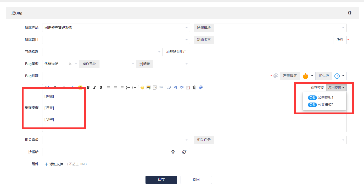Toggle italic formatting in the editor
The height and width of the screenshot is (193, 364).
point(94,88)
